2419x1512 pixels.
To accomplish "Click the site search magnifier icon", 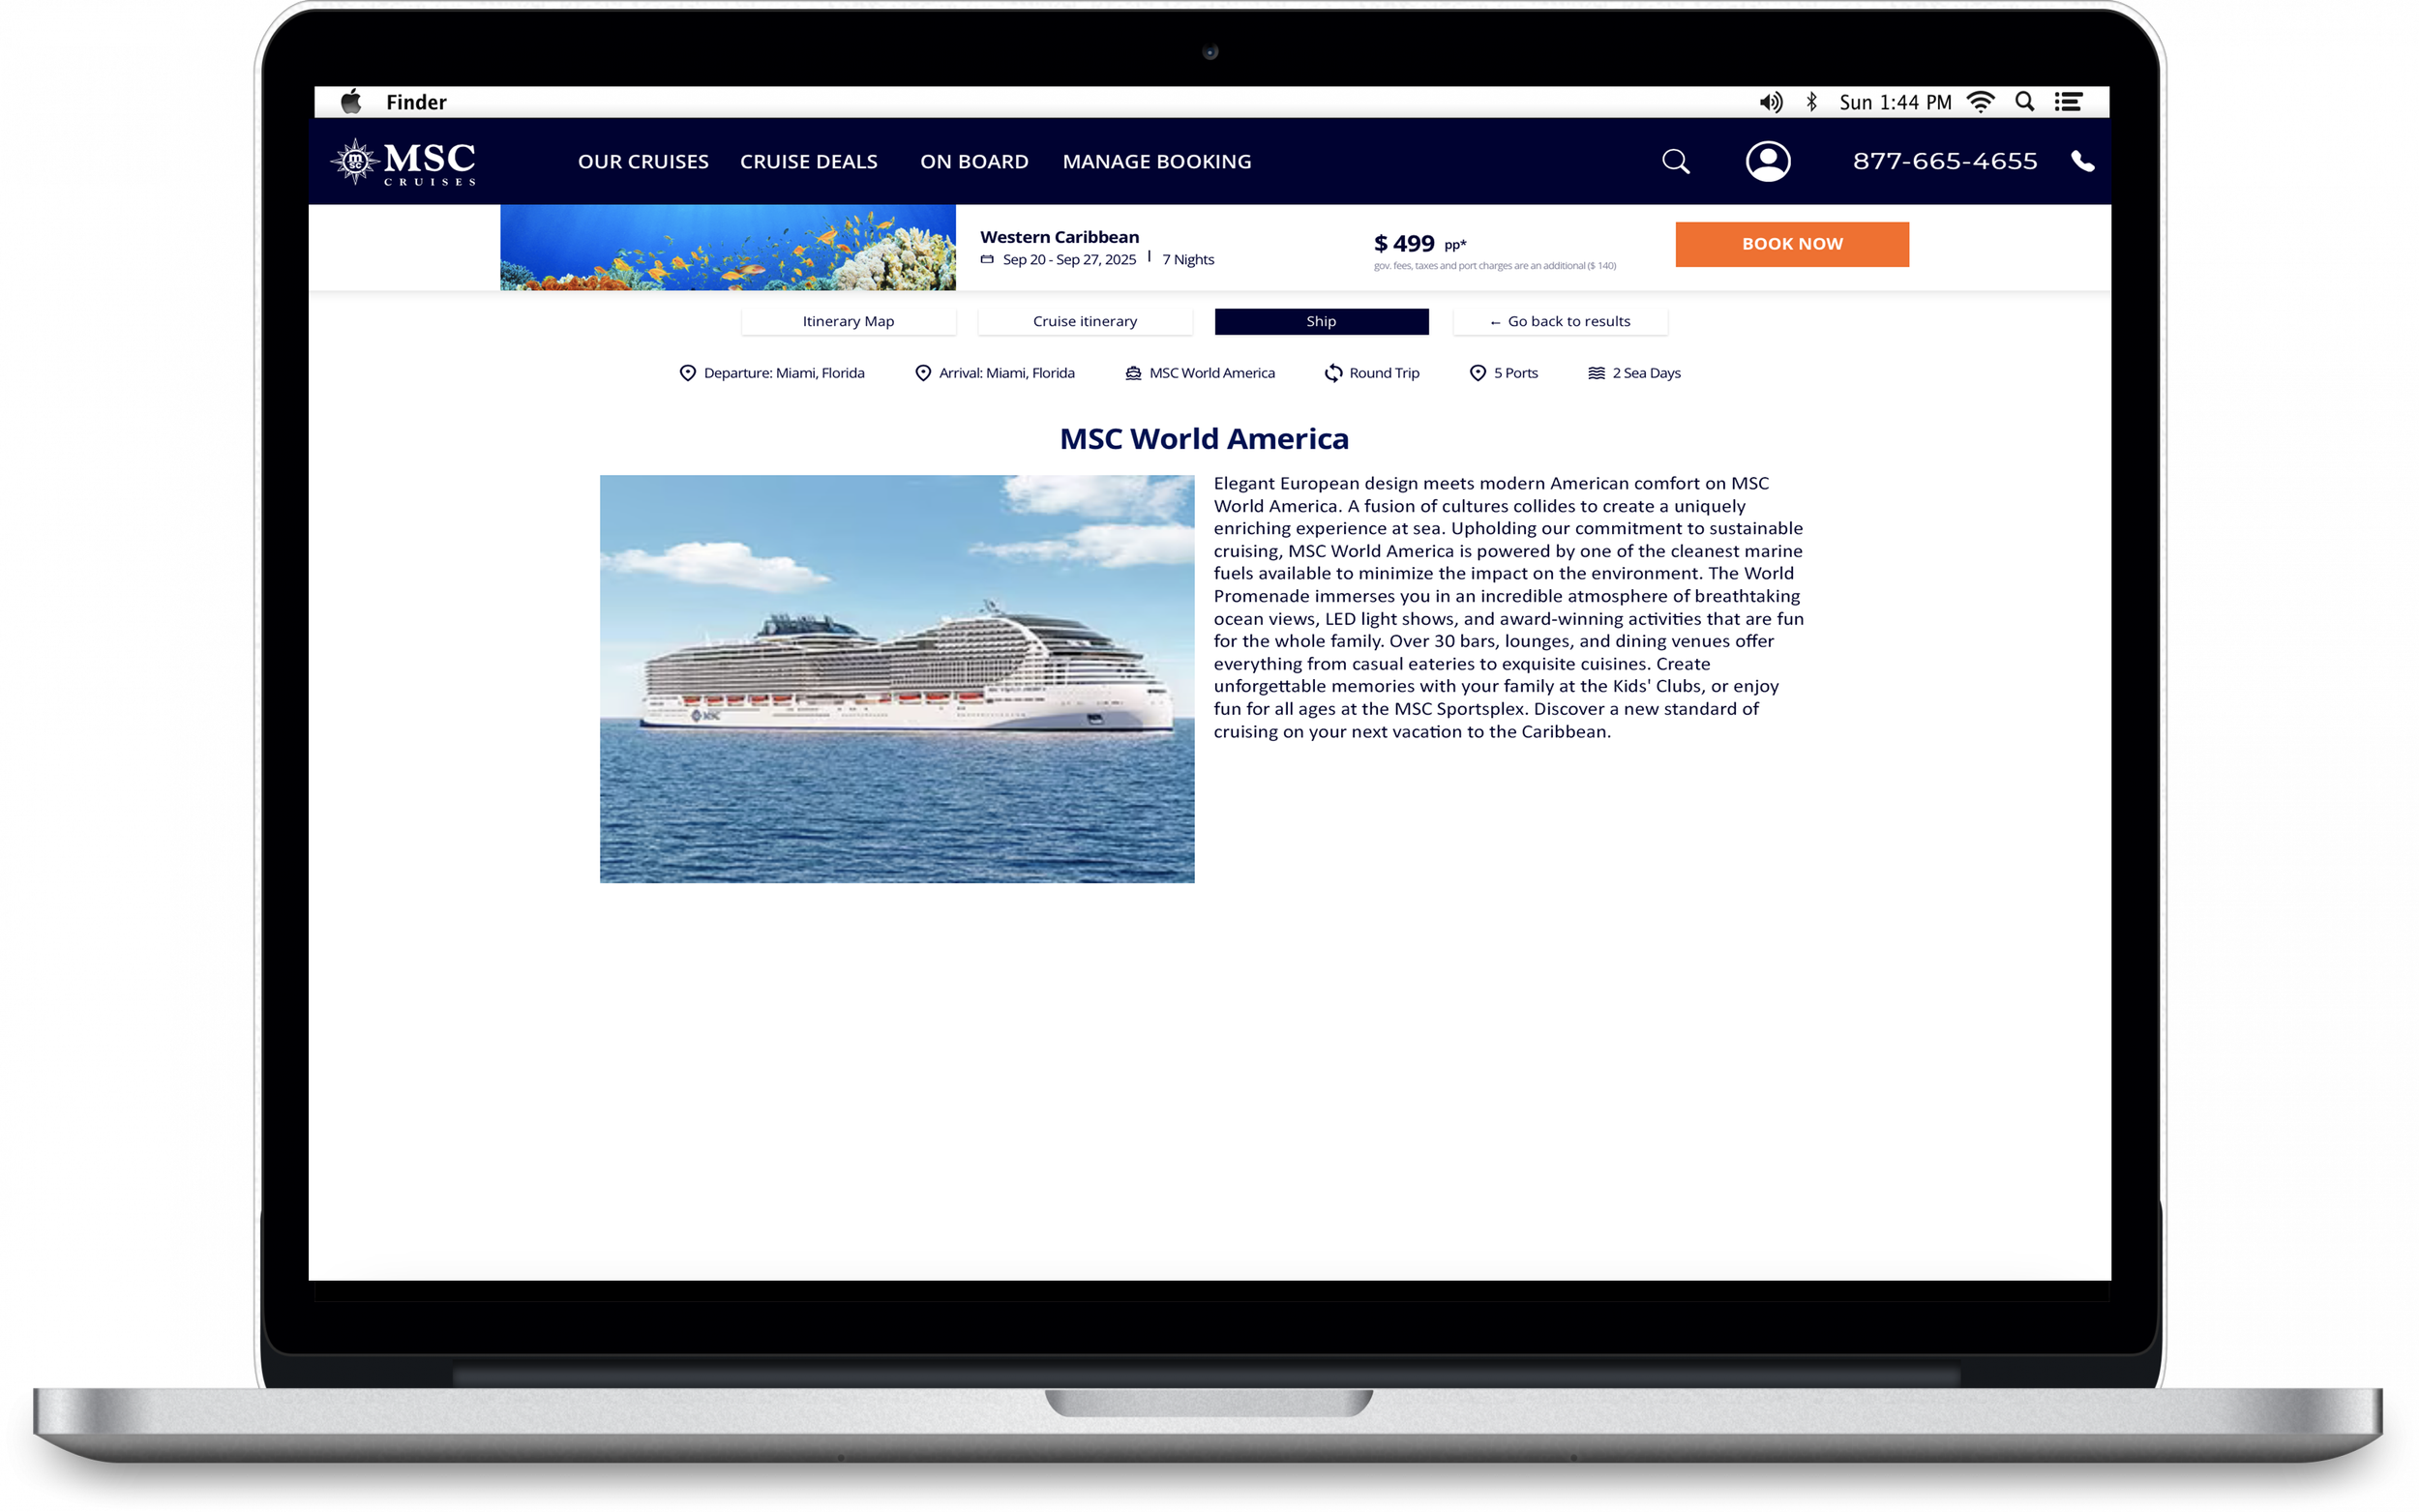I will pyautogui.click(x=1675, y=161).
